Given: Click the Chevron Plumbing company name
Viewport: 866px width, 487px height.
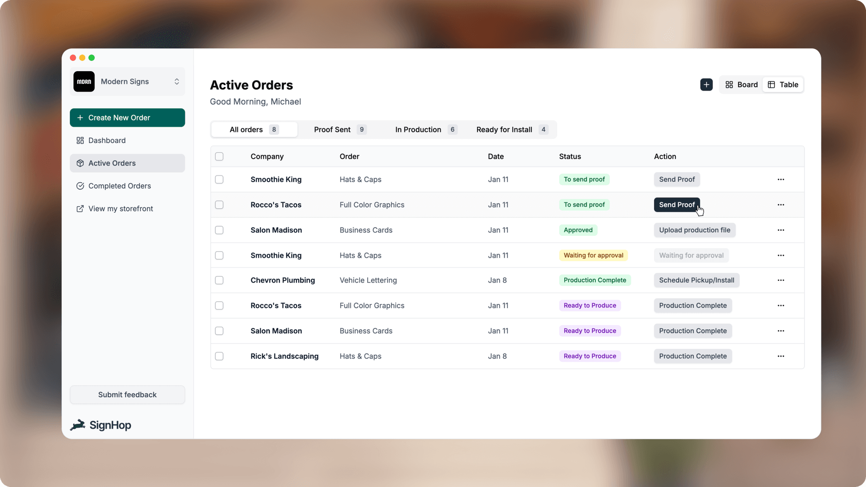Looking at the screenshot, I should [282, 280].
